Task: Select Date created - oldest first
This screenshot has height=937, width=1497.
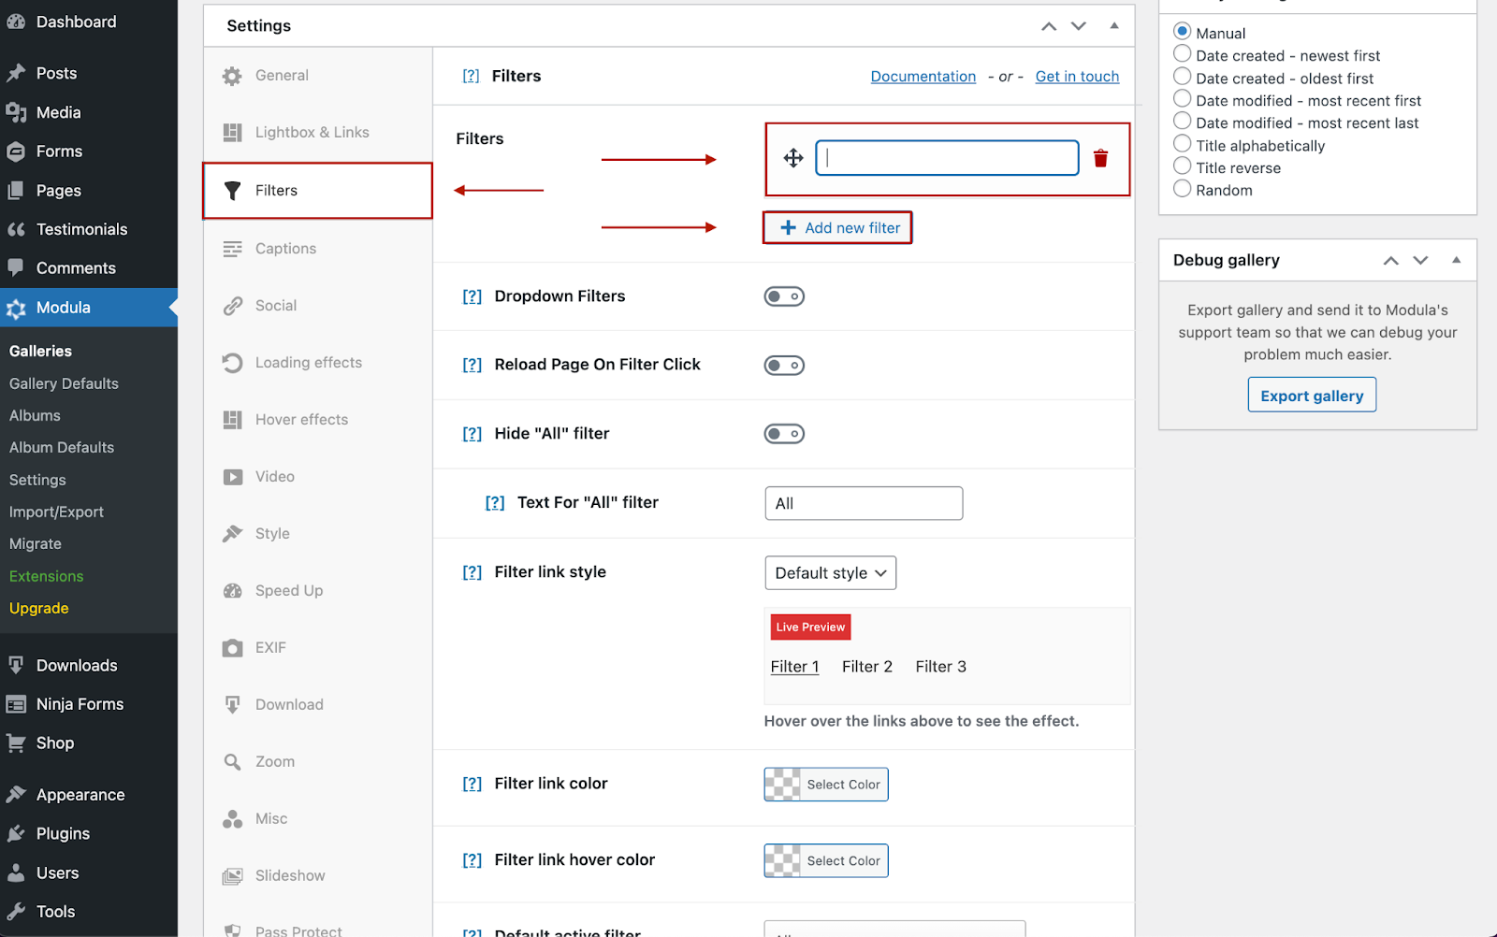Action: tap(1183, 77)
